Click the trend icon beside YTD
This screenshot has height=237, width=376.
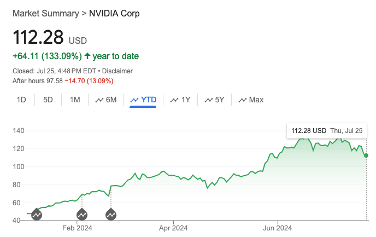[x=134, y=100]
